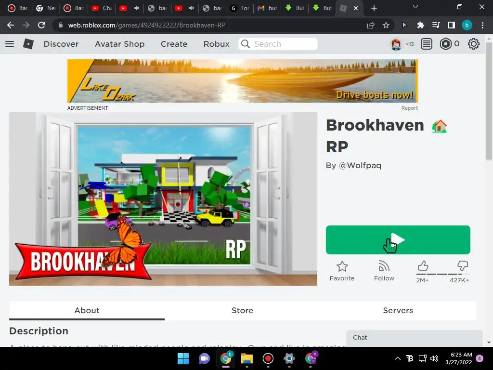
Task: Like the game with thumbs up
Action: pos(423,266)
